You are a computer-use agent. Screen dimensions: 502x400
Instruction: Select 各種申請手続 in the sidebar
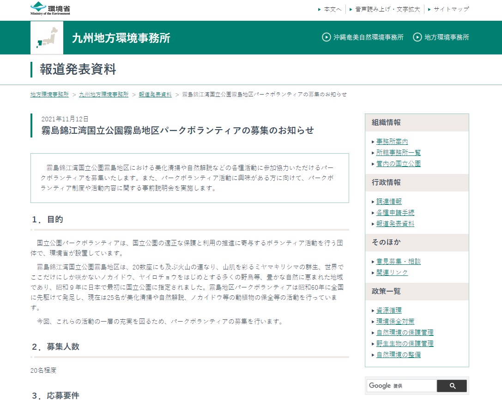click(x=395, y=213)
